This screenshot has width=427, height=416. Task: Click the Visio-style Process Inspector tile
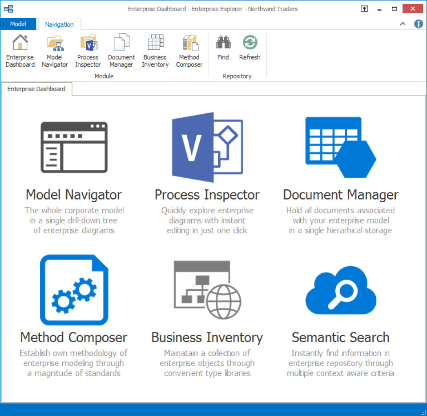click(x=207, y=148)
